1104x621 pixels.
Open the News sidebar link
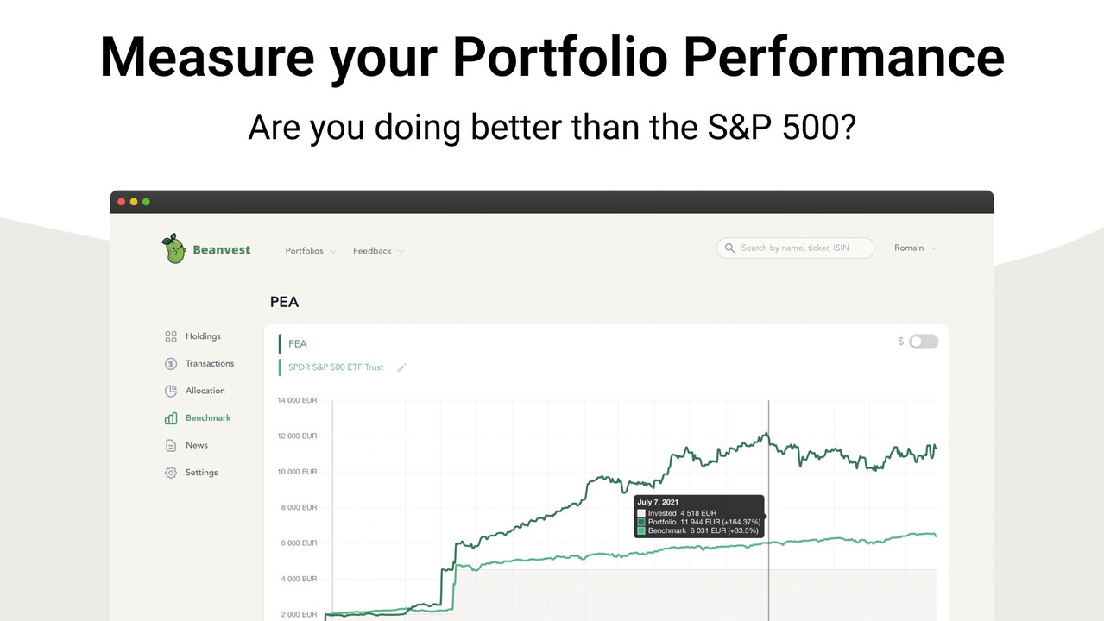click(197, 445)
